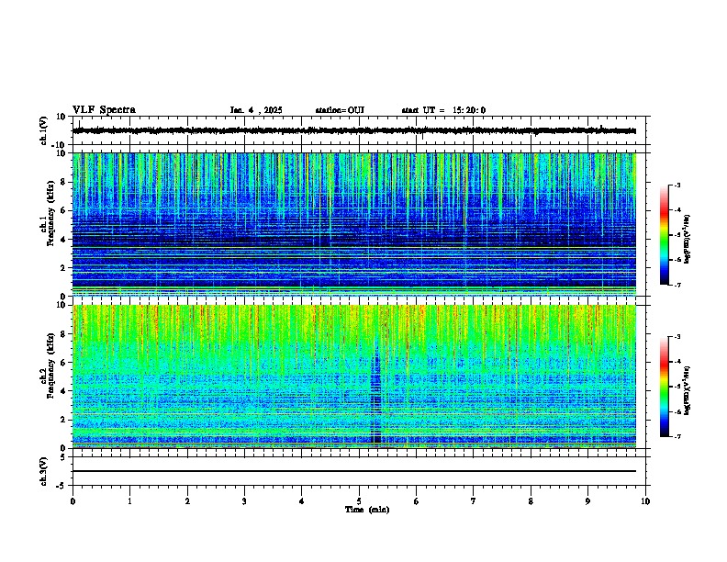Image resolution: width=727 pixels, height=562 pixels.
Task: Click time axis tick label "6"
Action: point(417,501)
